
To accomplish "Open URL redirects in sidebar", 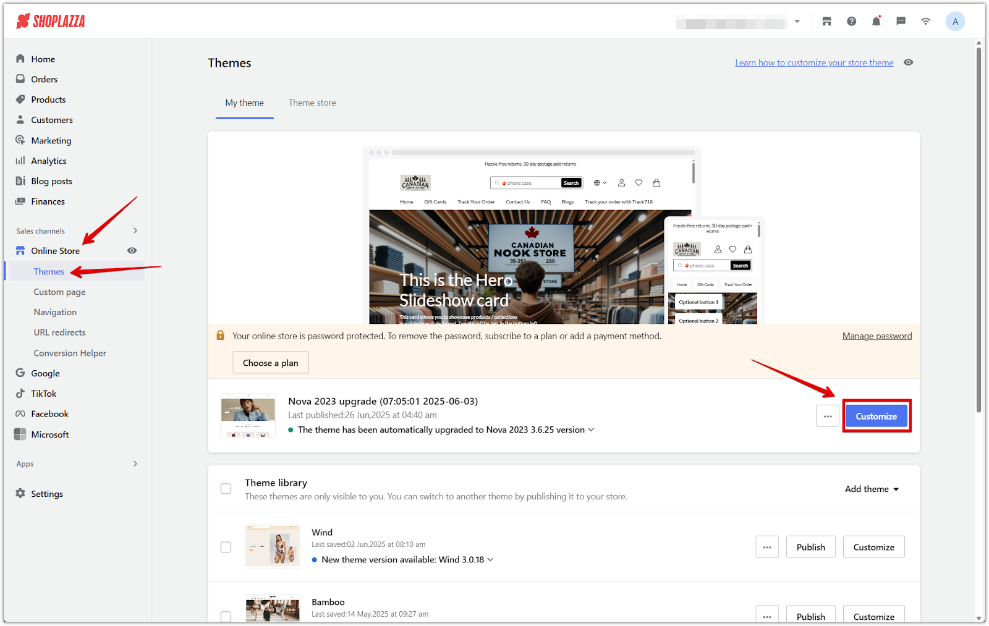I will [59, 332].
